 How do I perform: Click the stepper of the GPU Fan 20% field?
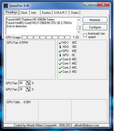pos(28,89)
